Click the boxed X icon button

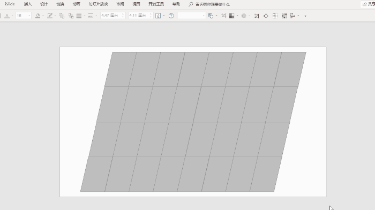pyautogui.click(x=158, y=16)
